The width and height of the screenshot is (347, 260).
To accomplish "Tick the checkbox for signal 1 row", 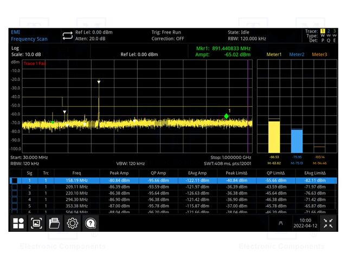I will click(x=15, y=180).
